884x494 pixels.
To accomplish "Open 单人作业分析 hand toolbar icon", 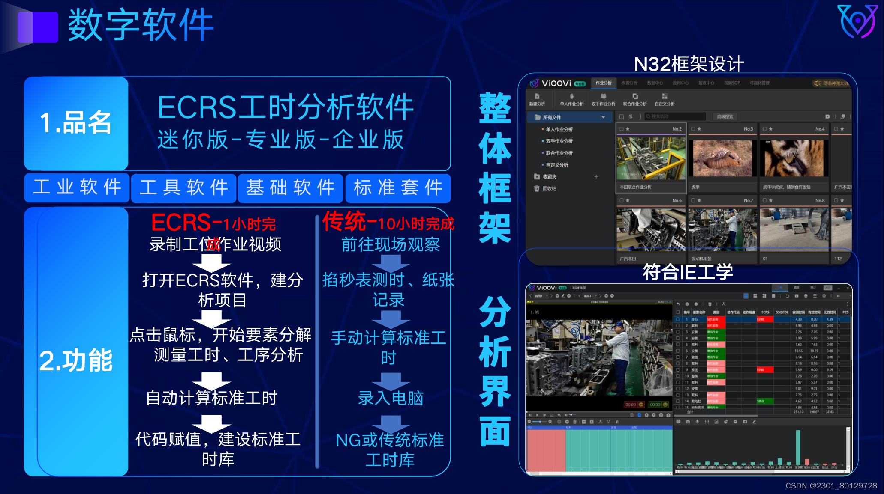I will 571,97.
